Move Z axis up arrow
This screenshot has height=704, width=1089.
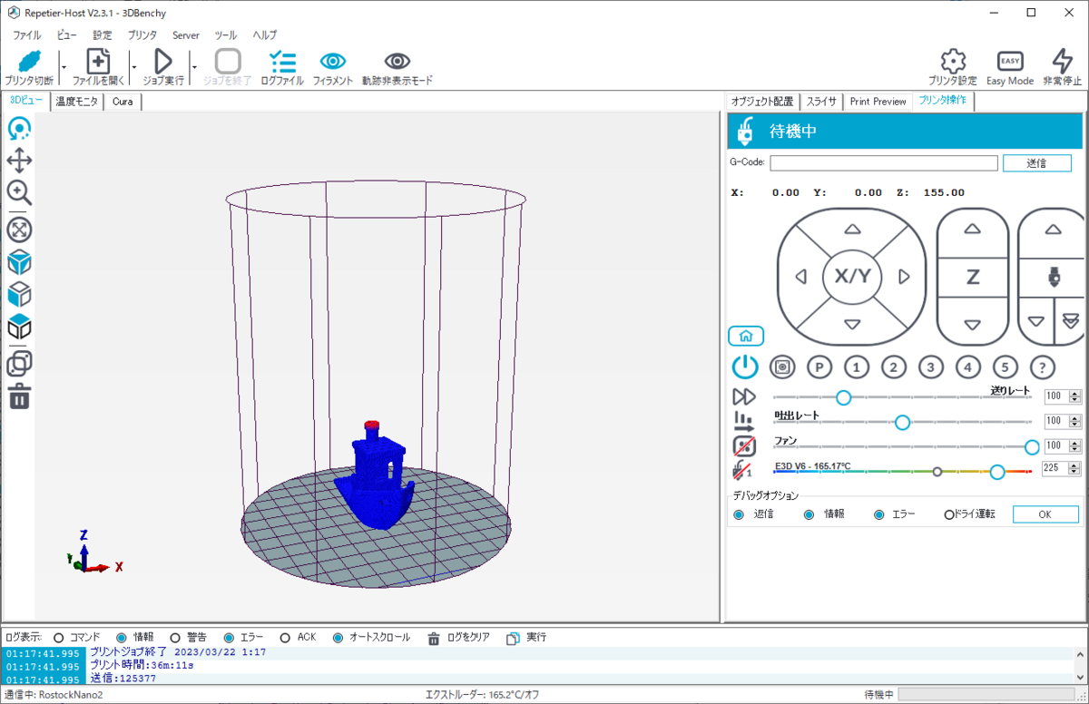click(973, 230)
